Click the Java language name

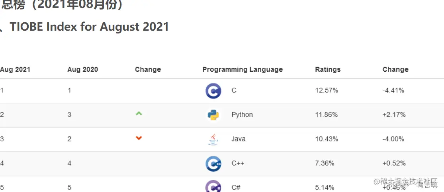238,139
